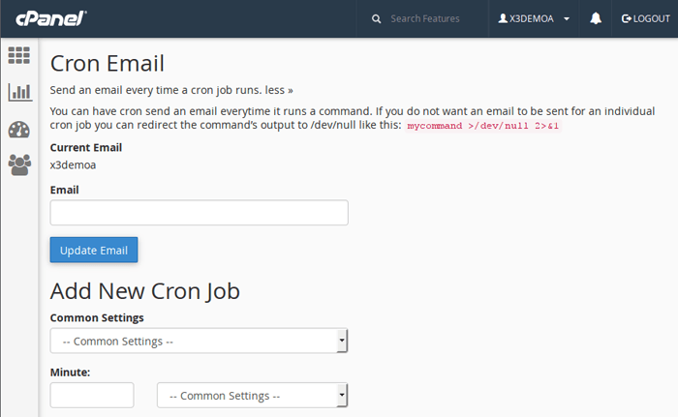
Task: Expand the Minute Common Settings dropdown
Action: 252,396
